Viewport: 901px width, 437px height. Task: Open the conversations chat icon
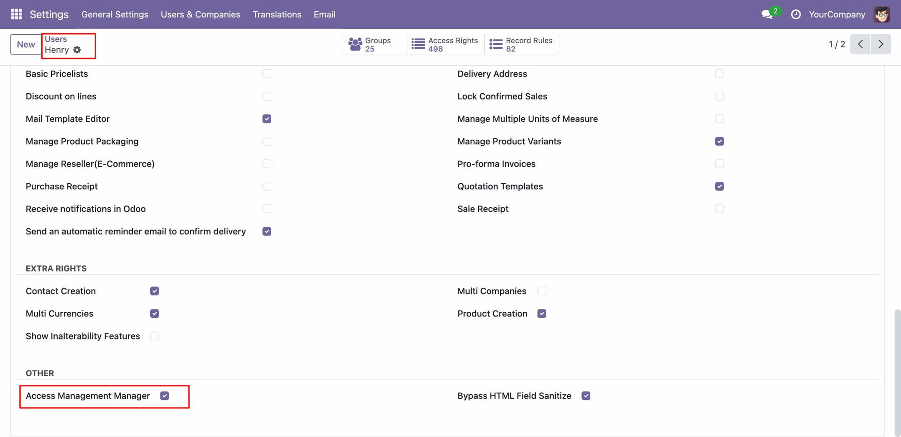point(767,15)
